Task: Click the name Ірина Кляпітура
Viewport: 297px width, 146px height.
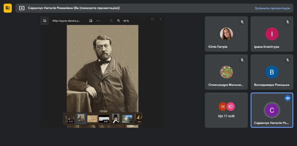Action: 267,47
